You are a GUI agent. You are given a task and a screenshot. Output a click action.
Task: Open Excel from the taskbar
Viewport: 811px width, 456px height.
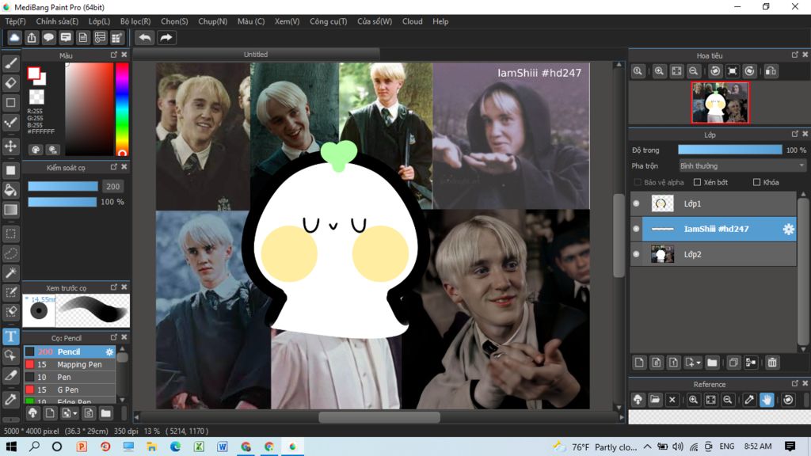(x=199, y=446)
